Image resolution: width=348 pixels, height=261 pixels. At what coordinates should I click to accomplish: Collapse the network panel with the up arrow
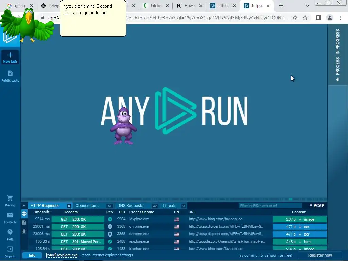(24, 206)
